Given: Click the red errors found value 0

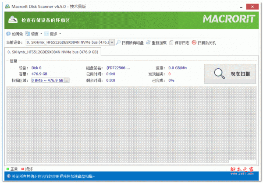Looking at the screenshot, I should 170,74.
